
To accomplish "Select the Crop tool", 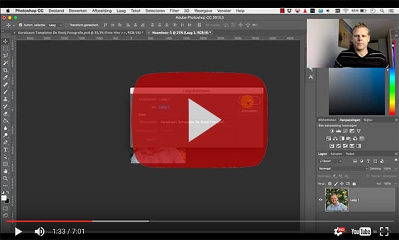I will coord(5,70).
